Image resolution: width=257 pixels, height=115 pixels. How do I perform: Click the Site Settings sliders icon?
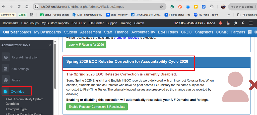click(6, 69)
